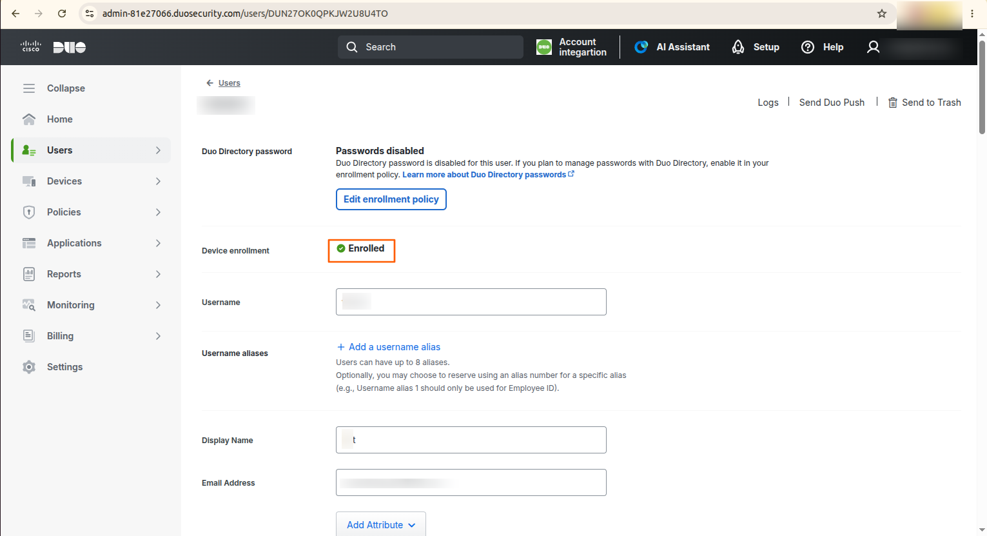This screenshot has height=536, width=987.
Task: Click the Devices icon in sidebar
Action: [x=29, y=181]
